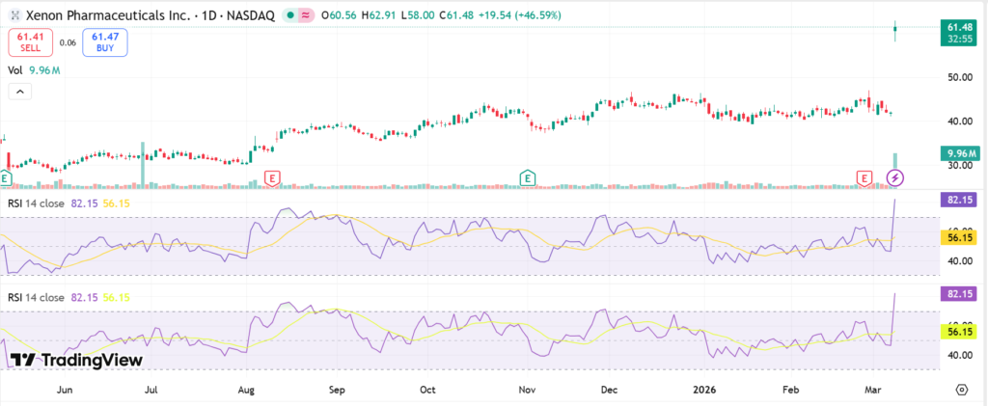Click the pink approximate-data indicator icon
This screenshot has width=988, height=406.
point(307,15)
